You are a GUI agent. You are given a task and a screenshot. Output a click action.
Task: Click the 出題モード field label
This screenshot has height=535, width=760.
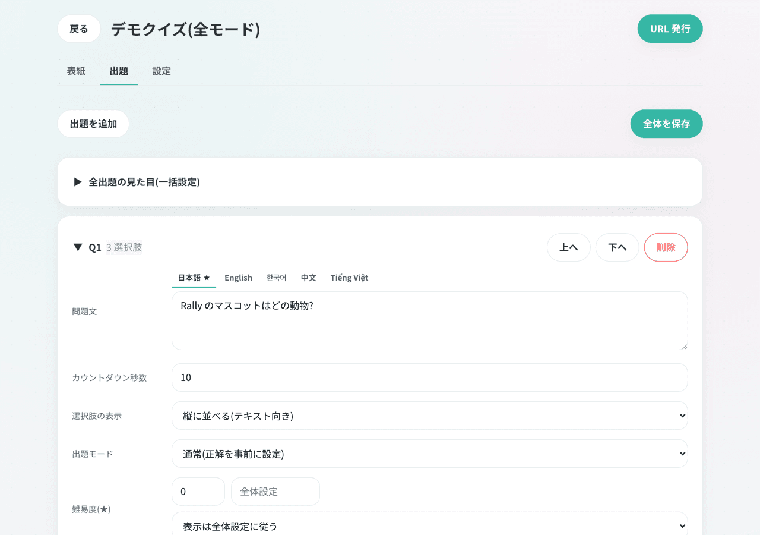click(93, 454)
